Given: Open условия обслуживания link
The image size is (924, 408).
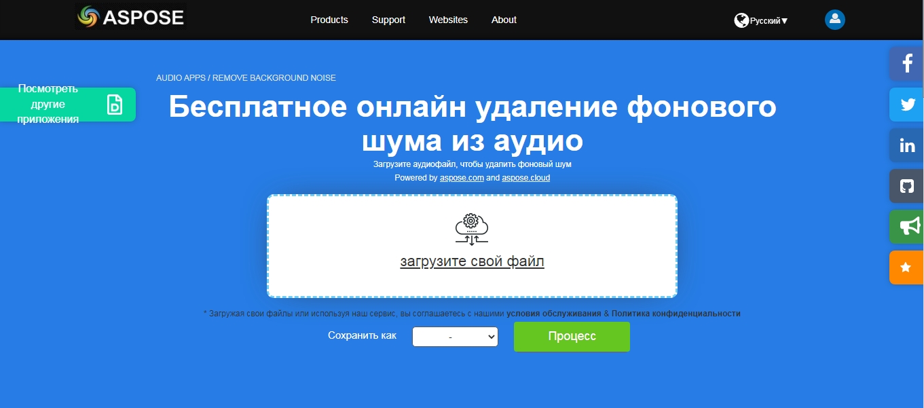Looking at the screenshot, I should tap(554, 314).
